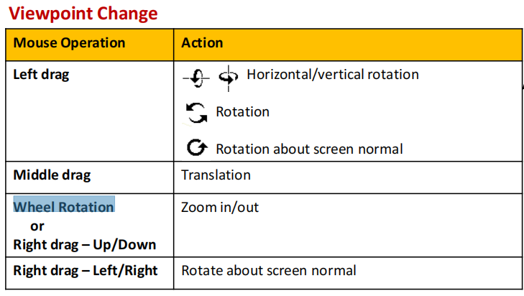Click the Zoom in/out action text
This screenshot has width=524, height=296.
[220, 208]
